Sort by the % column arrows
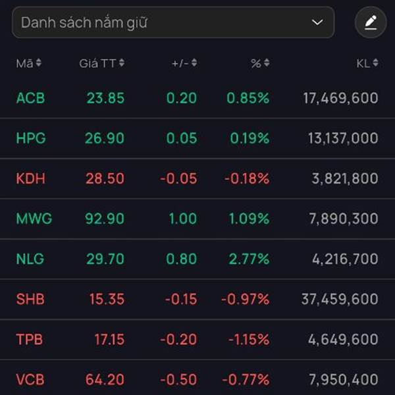This screenshot has width=395, height=395. 266,63
